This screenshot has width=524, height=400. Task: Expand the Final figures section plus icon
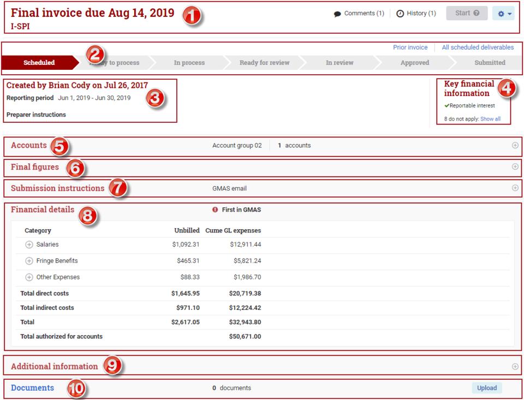coord(515,166)
